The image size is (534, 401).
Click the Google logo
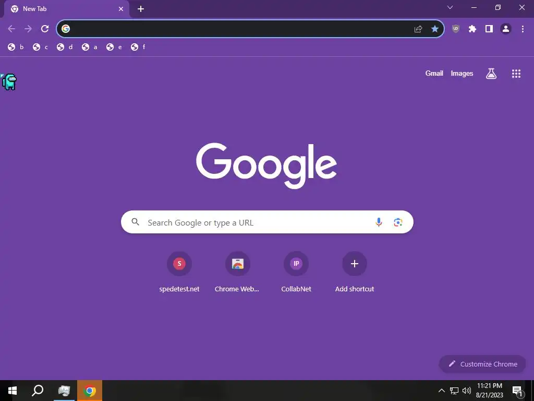[266, 166]
